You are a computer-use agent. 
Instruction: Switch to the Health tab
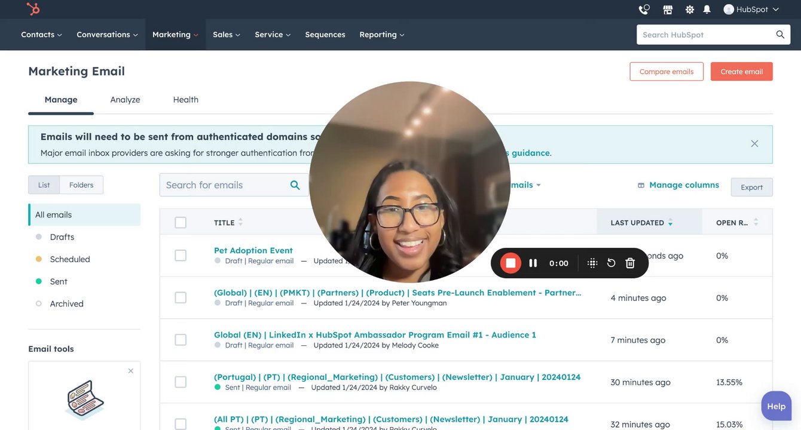(186, 100)
